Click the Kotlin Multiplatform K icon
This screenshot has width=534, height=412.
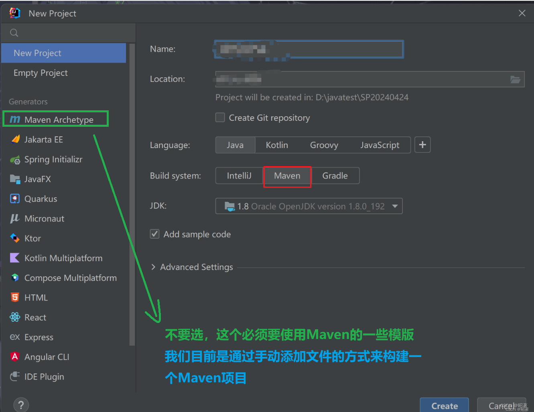coord(15,258)
